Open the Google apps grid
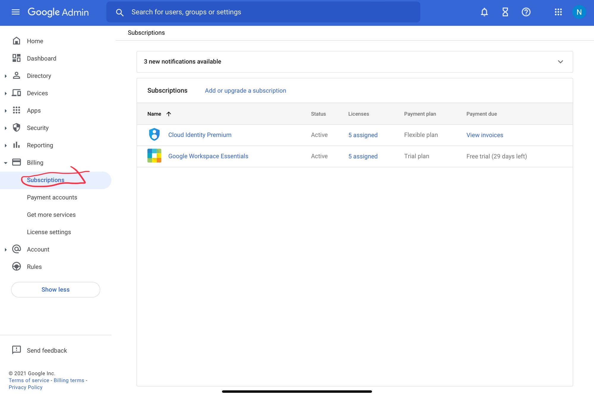This screenshot has width=594, height=396. (558, 12)
